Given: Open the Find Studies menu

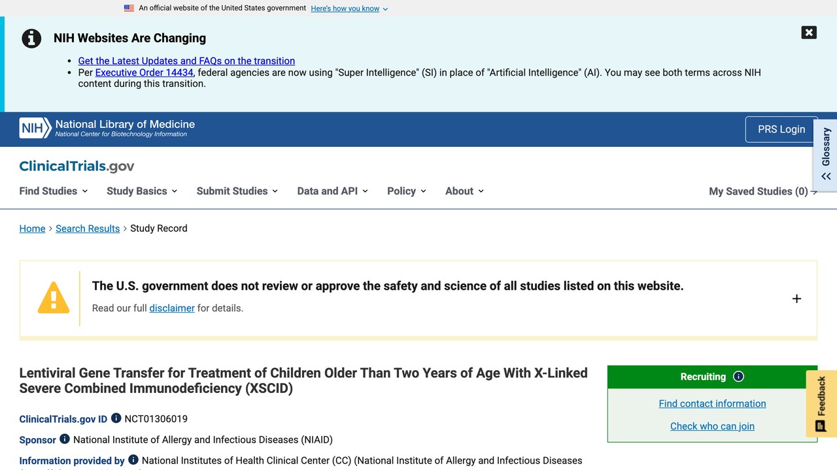Looking at the screenshot, I should click(x=54, y=191).
